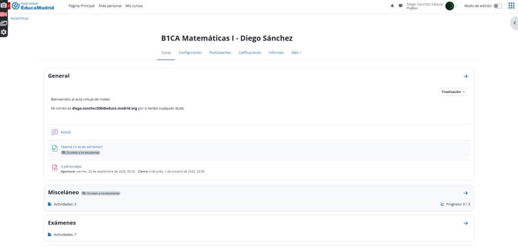
Task: Open the EducaMadrid apps grid icon
Action: (x=511, y=6)
